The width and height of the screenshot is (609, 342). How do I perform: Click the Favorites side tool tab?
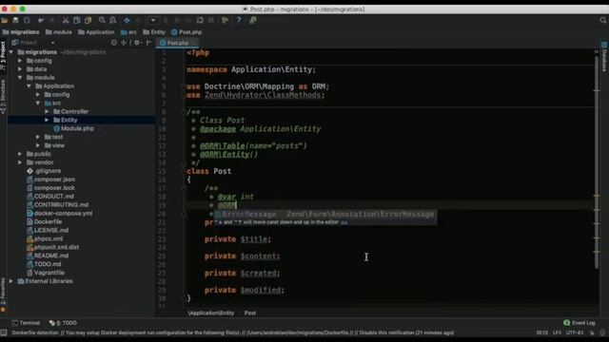click(x=3, y=294)
